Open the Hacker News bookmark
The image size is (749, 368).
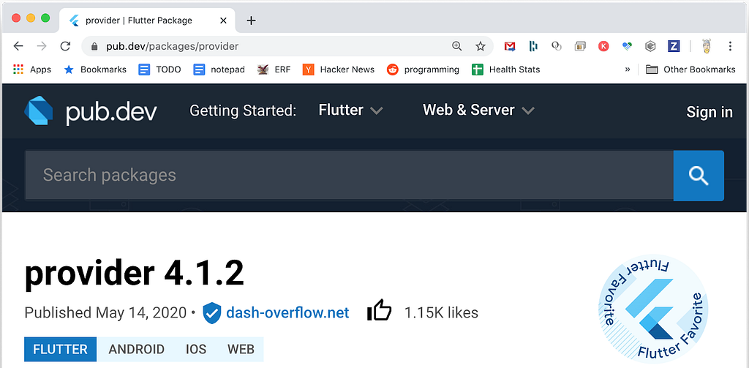[339, 70]
